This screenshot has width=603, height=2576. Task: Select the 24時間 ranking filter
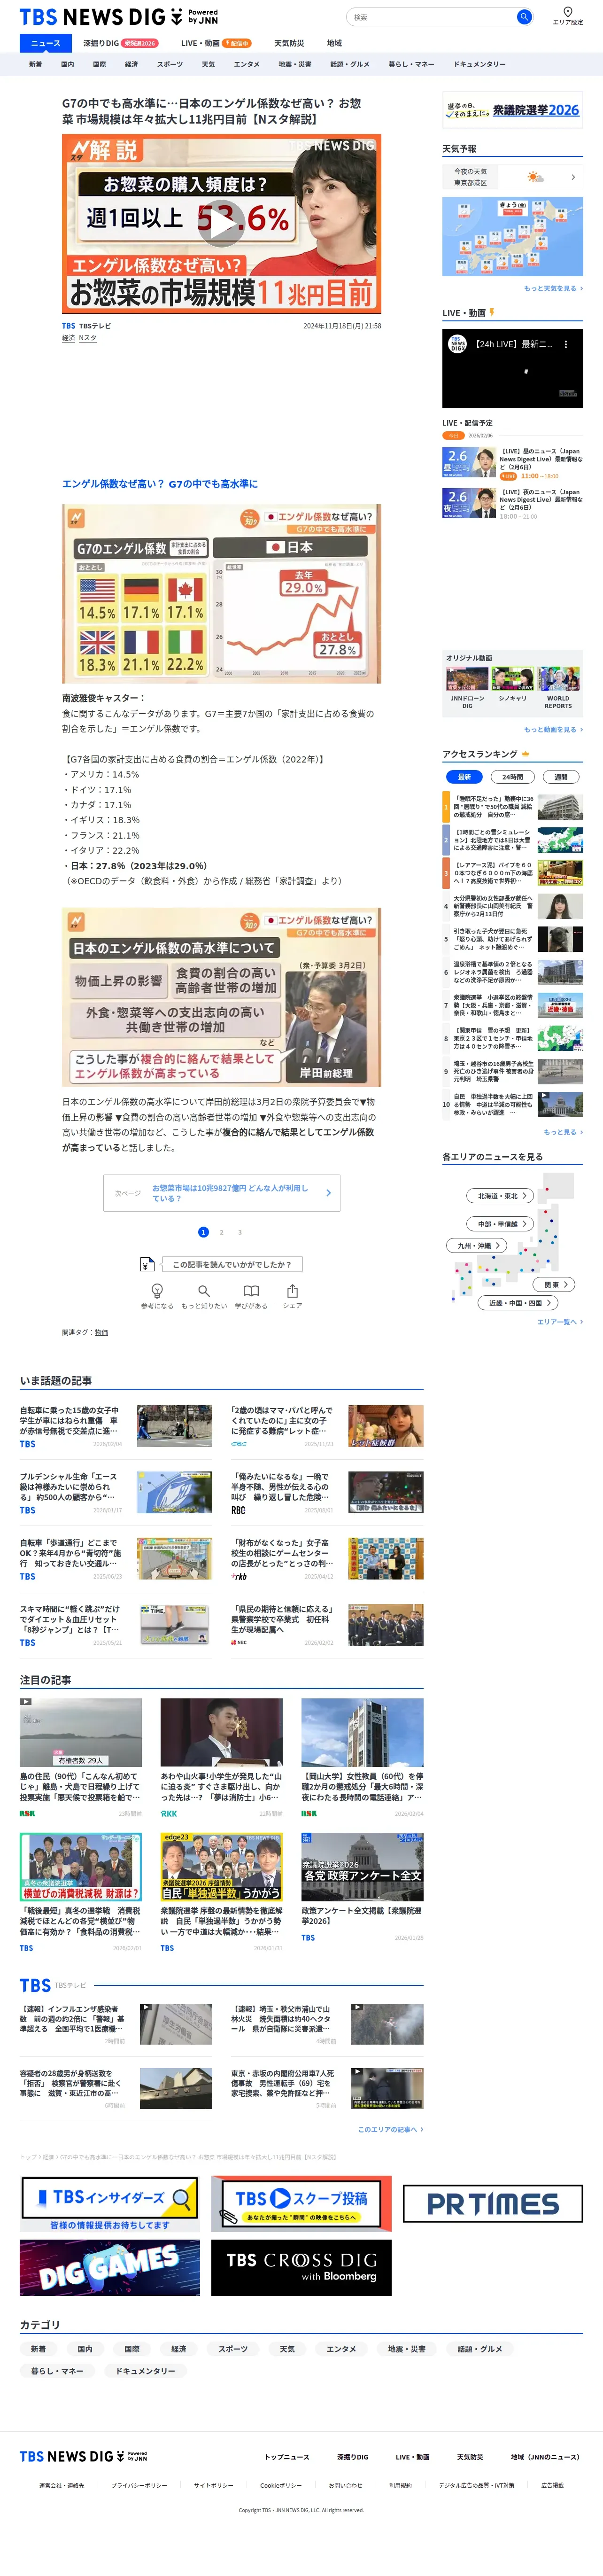coord(513,776)
